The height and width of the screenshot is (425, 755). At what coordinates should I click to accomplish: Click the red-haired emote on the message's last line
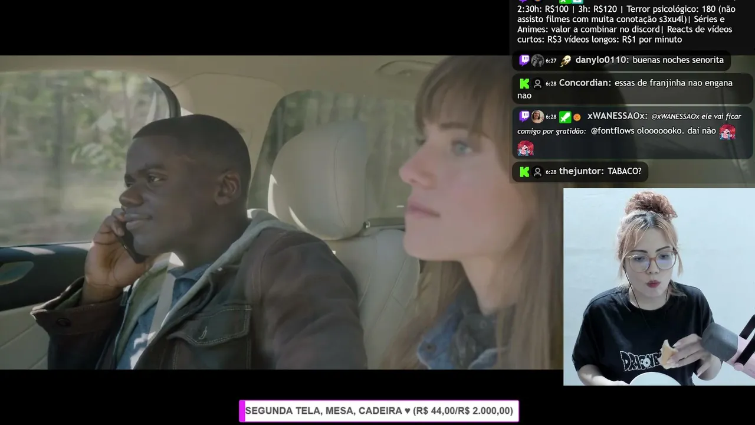point(526,148)
